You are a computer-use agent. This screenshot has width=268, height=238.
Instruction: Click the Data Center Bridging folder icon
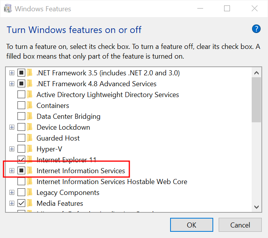[30, 116]
